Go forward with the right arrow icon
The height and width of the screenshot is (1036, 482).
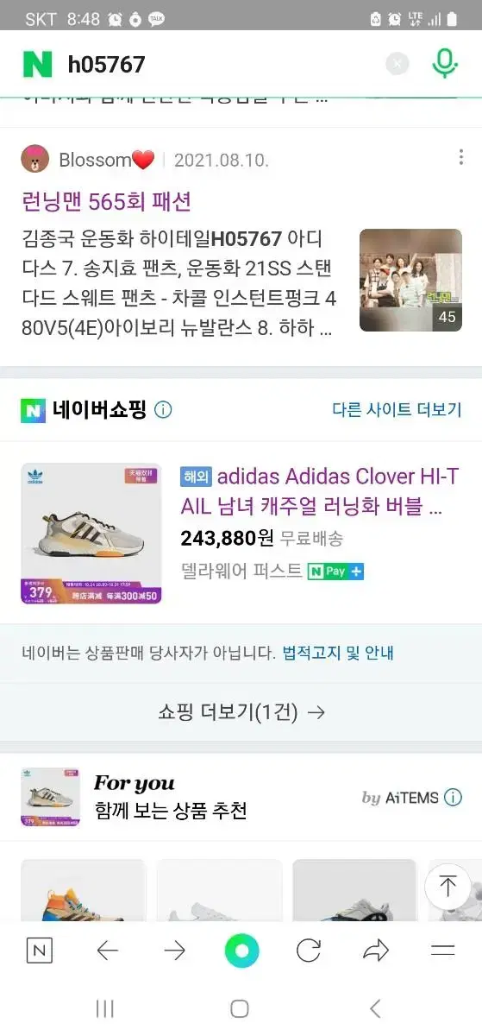pos(174,951)
